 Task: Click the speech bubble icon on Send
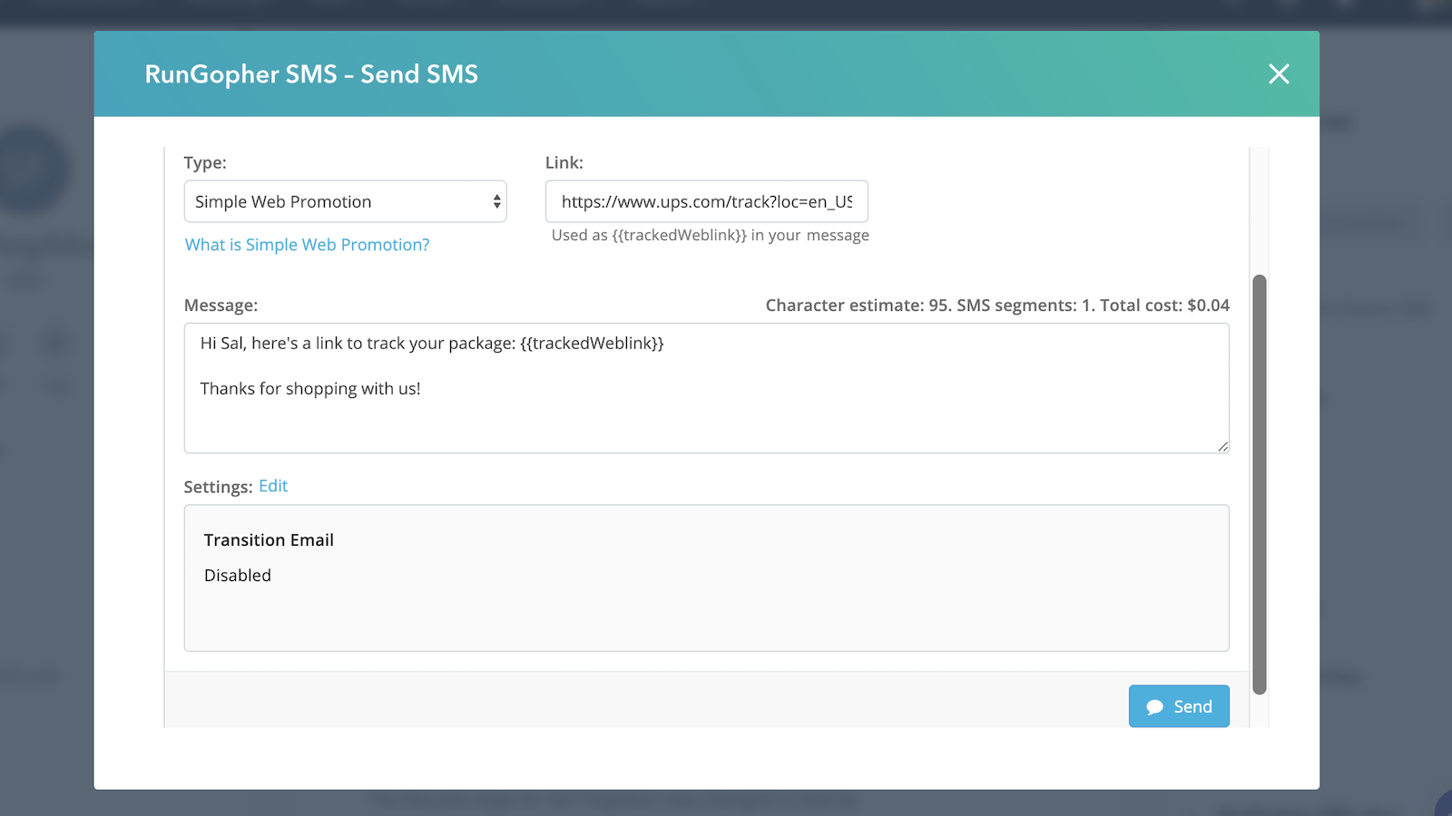pyautogui.click(x=1154, y=707)
